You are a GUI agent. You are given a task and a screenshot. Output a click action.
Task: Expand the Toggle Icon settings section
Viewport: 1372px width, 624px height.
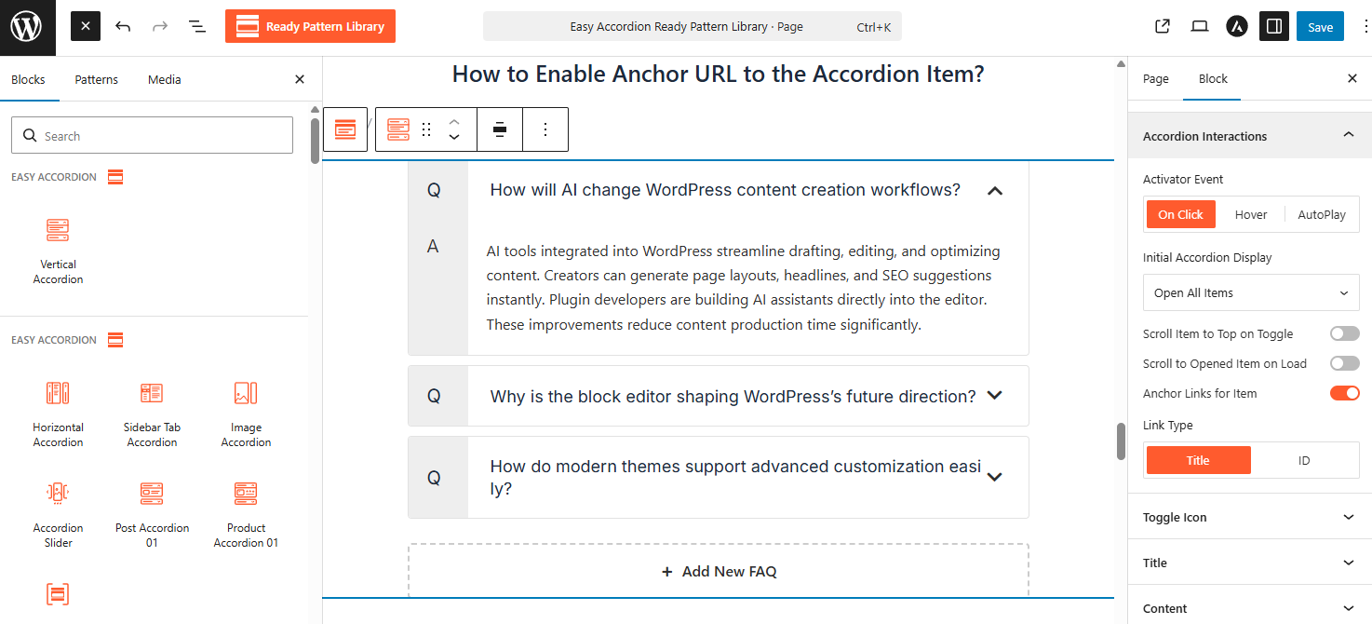[x=1249, y=518]
